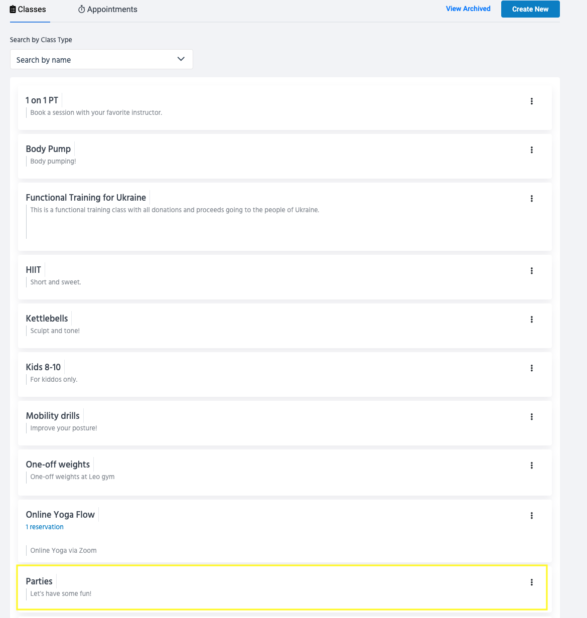Viewport: 587px width, 618px height.
Task: Open Mobility drills kebab menu
Action: tap(531, 417)
